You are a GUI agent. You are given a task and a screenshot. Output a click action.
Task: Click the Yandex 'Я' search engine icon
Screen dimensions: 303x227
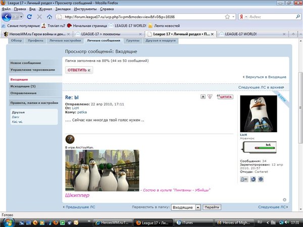coord(241,17)
